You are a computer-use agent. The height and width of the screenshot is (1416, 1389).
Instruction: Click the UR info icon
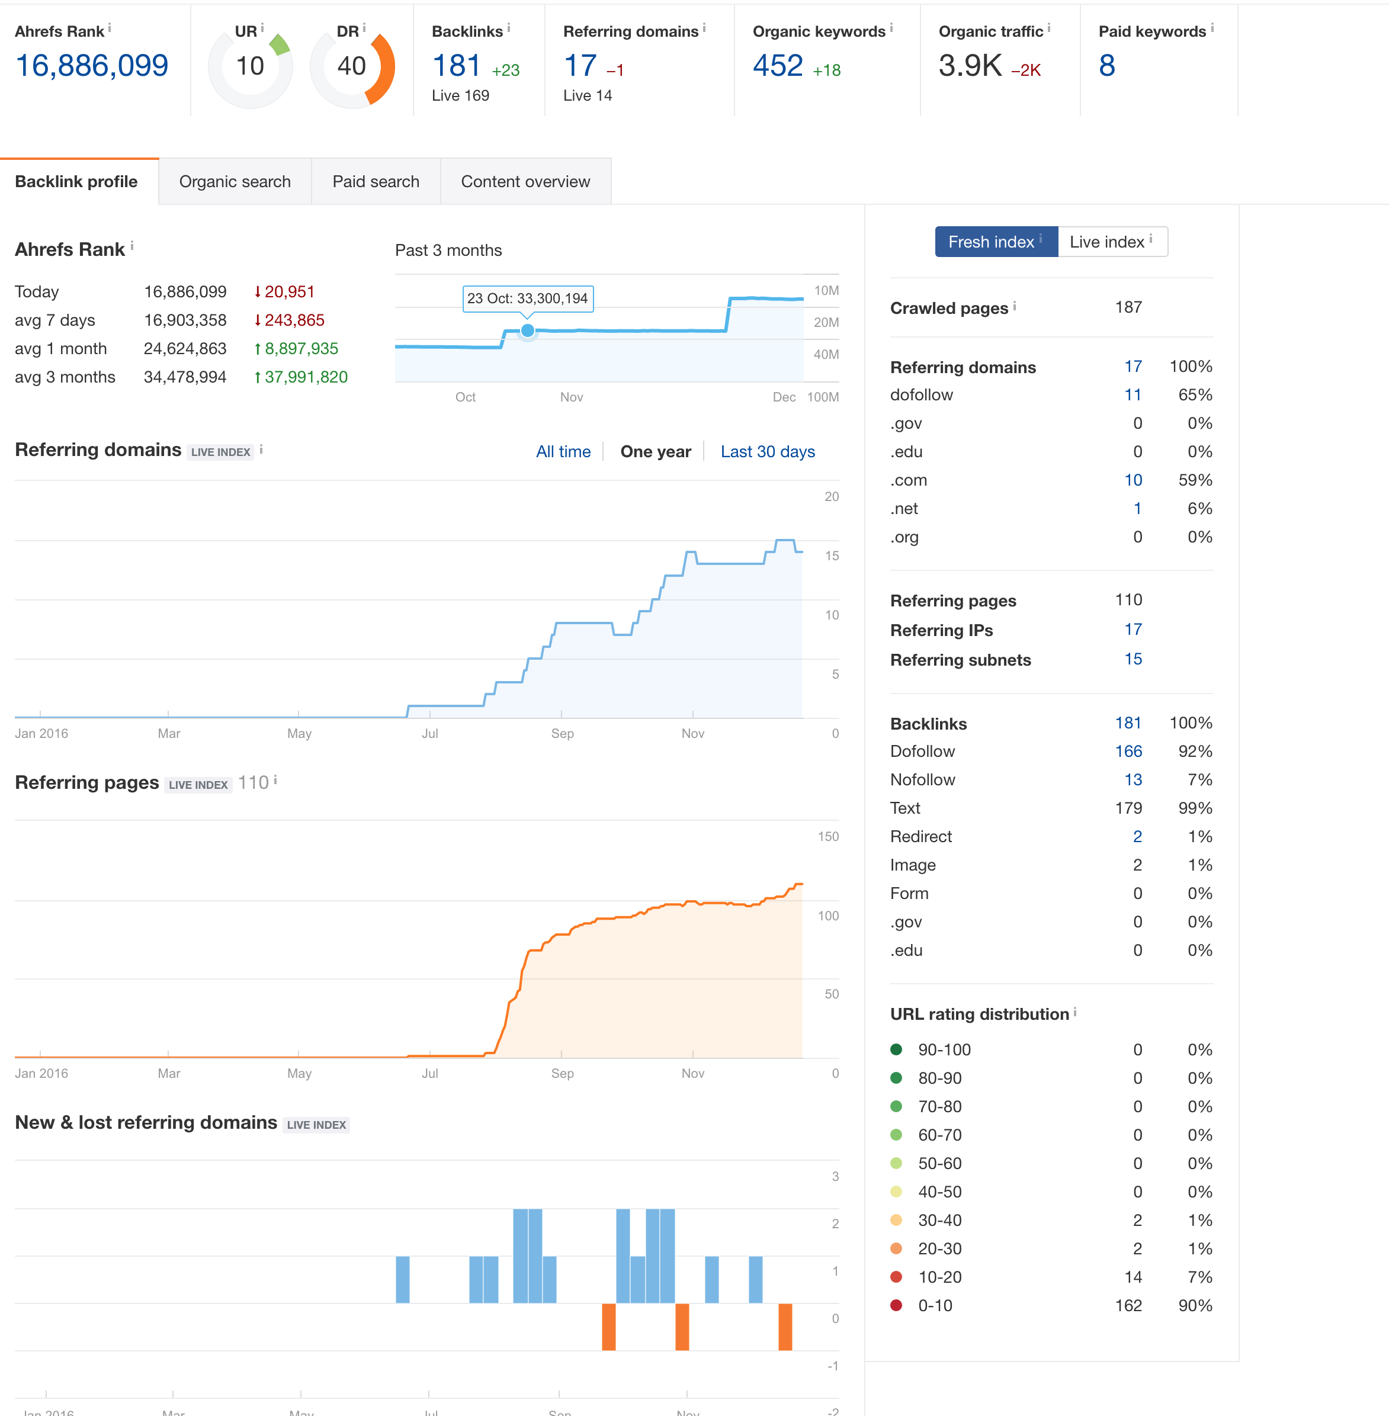pos(262,28)
